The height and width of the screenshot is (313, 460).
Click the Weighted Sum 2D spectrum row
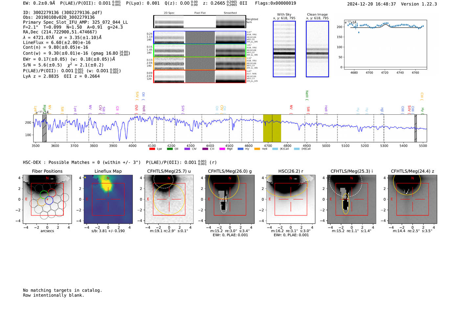[x=199, y=22]
